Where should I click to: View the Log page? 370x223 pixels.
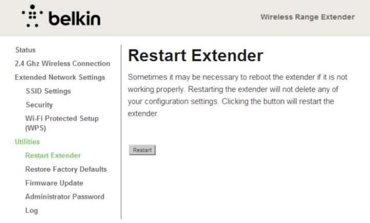point(31,211)
